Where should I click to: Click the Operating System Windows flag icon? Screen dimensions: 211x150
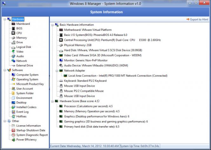click(x=13, y=79)
